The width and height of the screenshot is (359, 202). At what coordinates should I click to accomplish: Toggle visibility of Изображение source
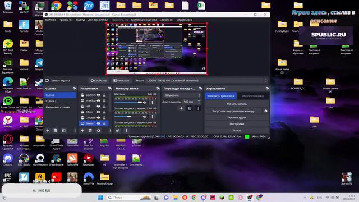[99, 100]
